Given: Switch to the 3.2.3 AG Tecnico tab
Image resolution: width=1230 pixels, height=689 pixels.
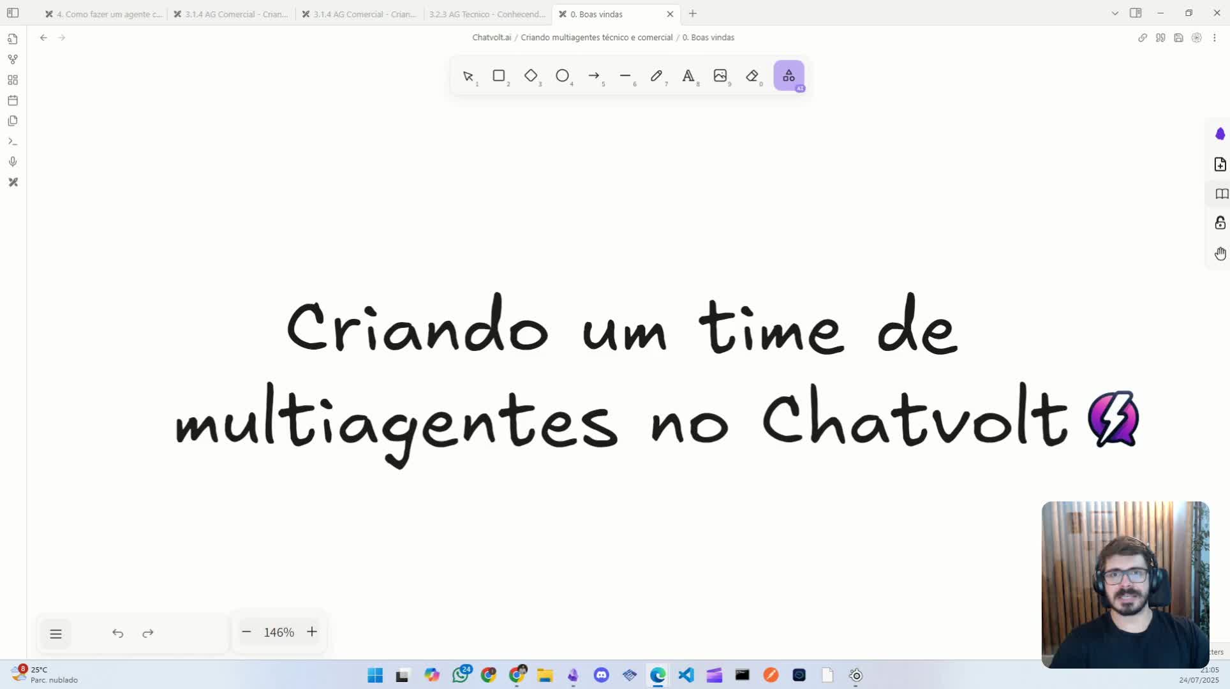Looking at the screenshot, I should [487, 13].
